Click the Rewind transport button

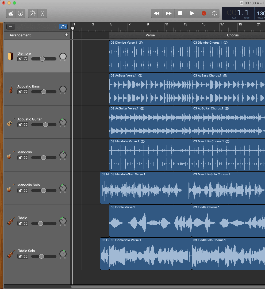(157, 13)
